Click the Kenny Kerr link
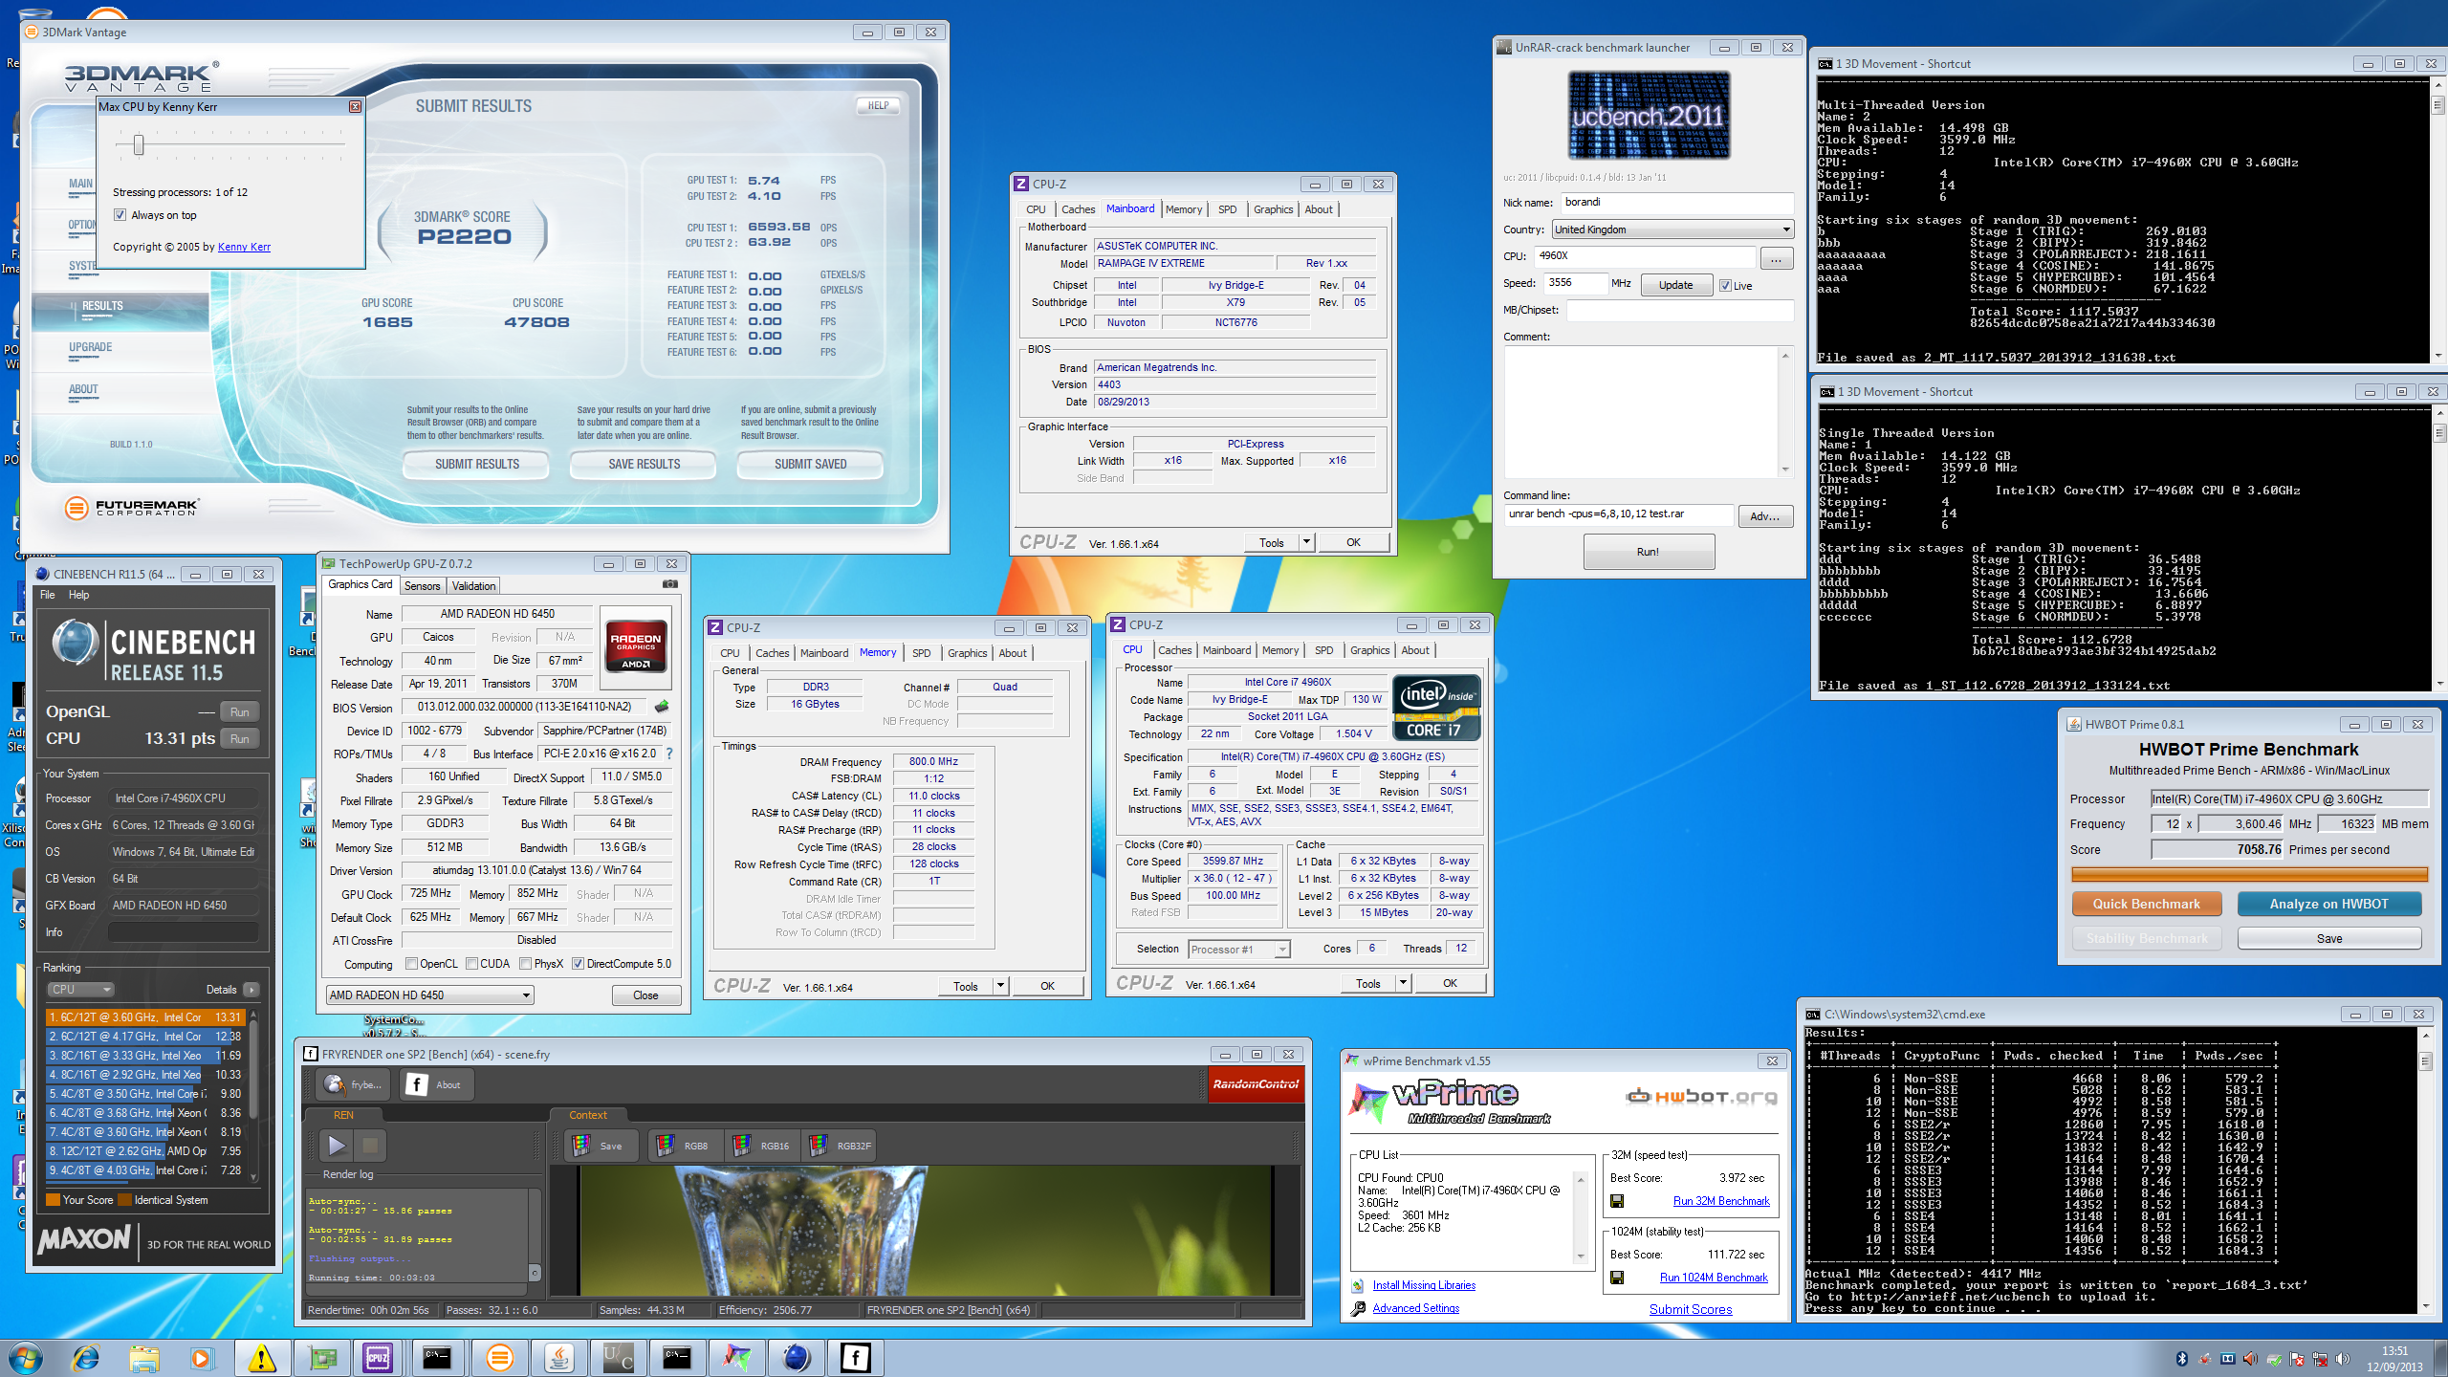The image size is (2448, 1377). pos(244,247)
